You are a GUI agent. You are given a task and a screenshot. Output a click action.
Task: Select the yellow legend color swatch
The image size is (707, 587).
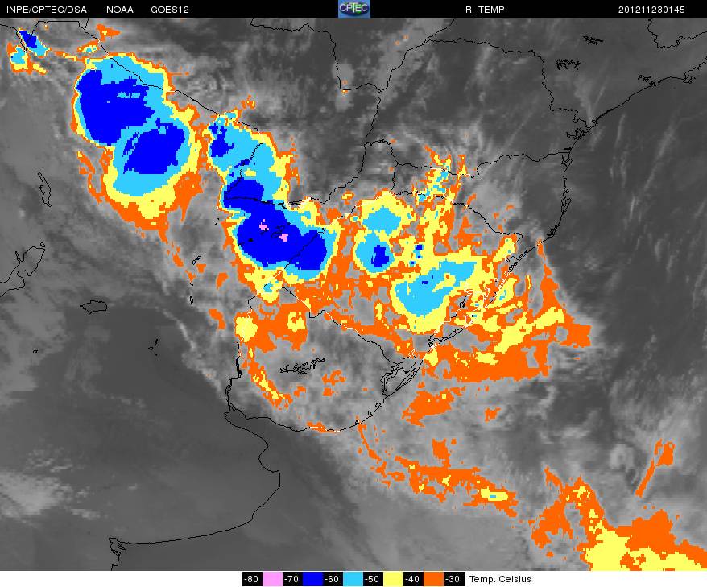pyautogui.click(x=393, y=579)
